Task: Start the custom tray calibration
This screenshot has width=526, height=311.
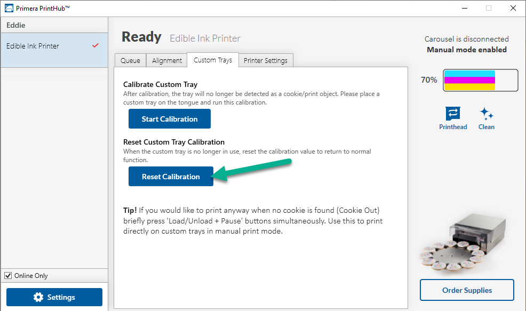Action: (170, 119)
